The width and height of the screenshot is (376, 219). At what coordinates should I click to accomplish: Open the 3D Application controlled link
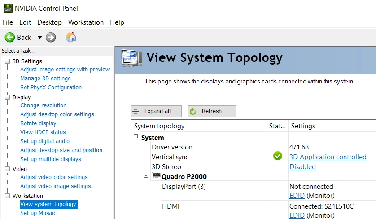point(328,157)
